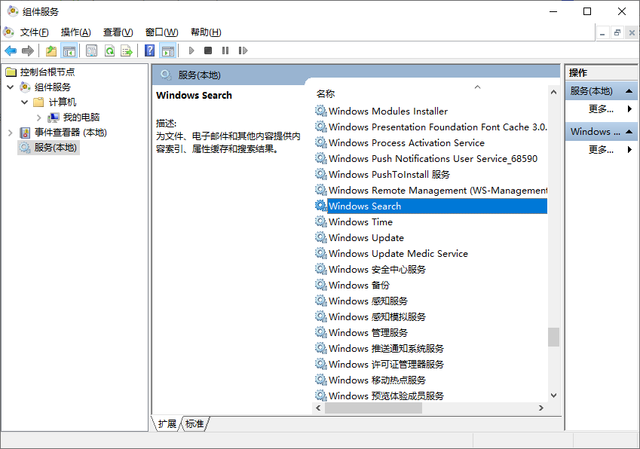The height and width of the screenshot is (449, 640).
Task: Pause the service with pause icon
Action: (225, 50)
